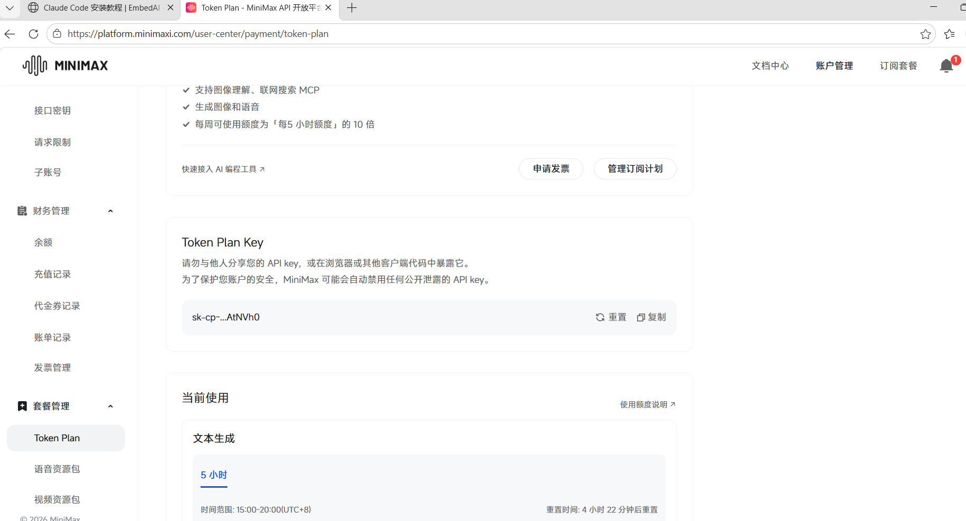Collapse the 财务管理 section
Viewport: 966px width, 521px height.
[x=110, y=211]
